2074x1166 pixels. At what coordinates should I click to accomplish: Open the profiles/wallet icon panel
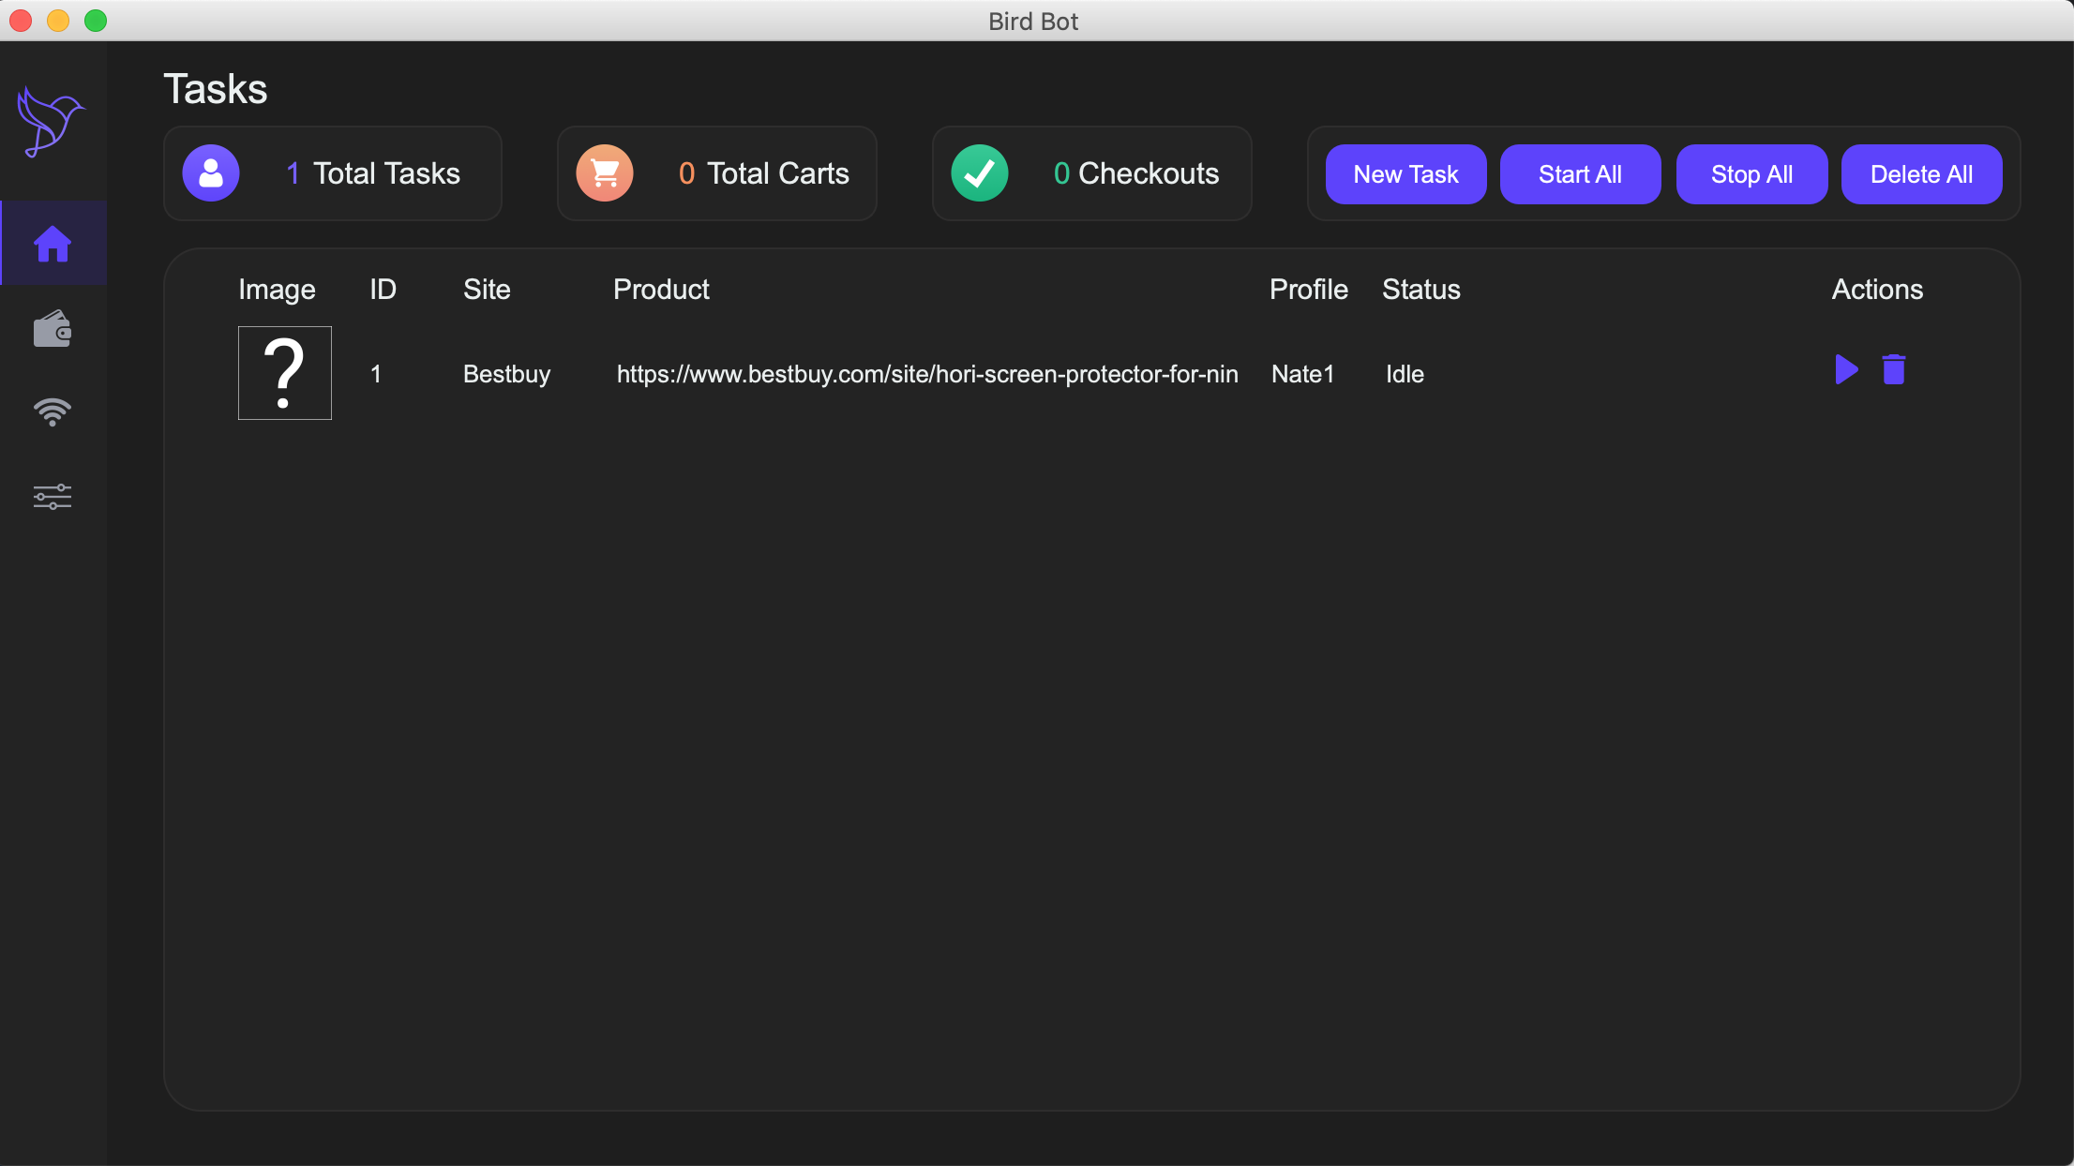pyautogui.click(x=53, y=327)
